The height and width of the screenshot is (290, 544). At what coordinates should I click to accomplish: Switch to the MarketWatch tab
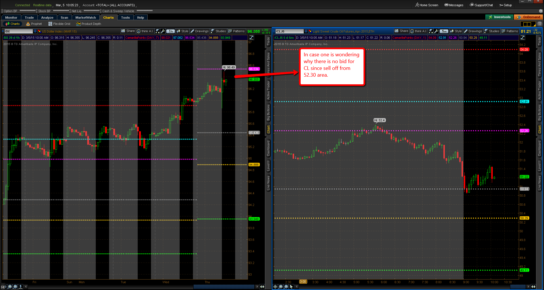pos(86,18)
